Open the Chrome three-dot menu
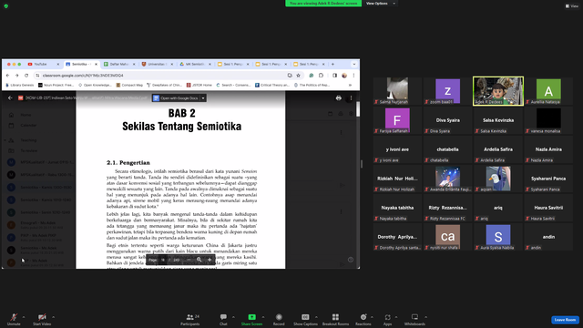Viewport: 583px width, 328px height. point(353,75)
